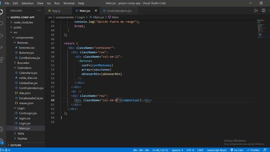Expand the public folder
The height and width of the screenshot is (152, 270).
point(25,27)
